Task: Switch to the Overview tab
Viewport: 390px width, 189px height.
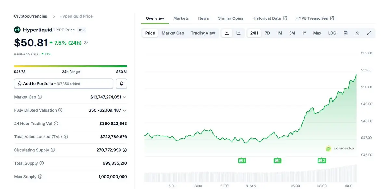Action: (155, 18)
